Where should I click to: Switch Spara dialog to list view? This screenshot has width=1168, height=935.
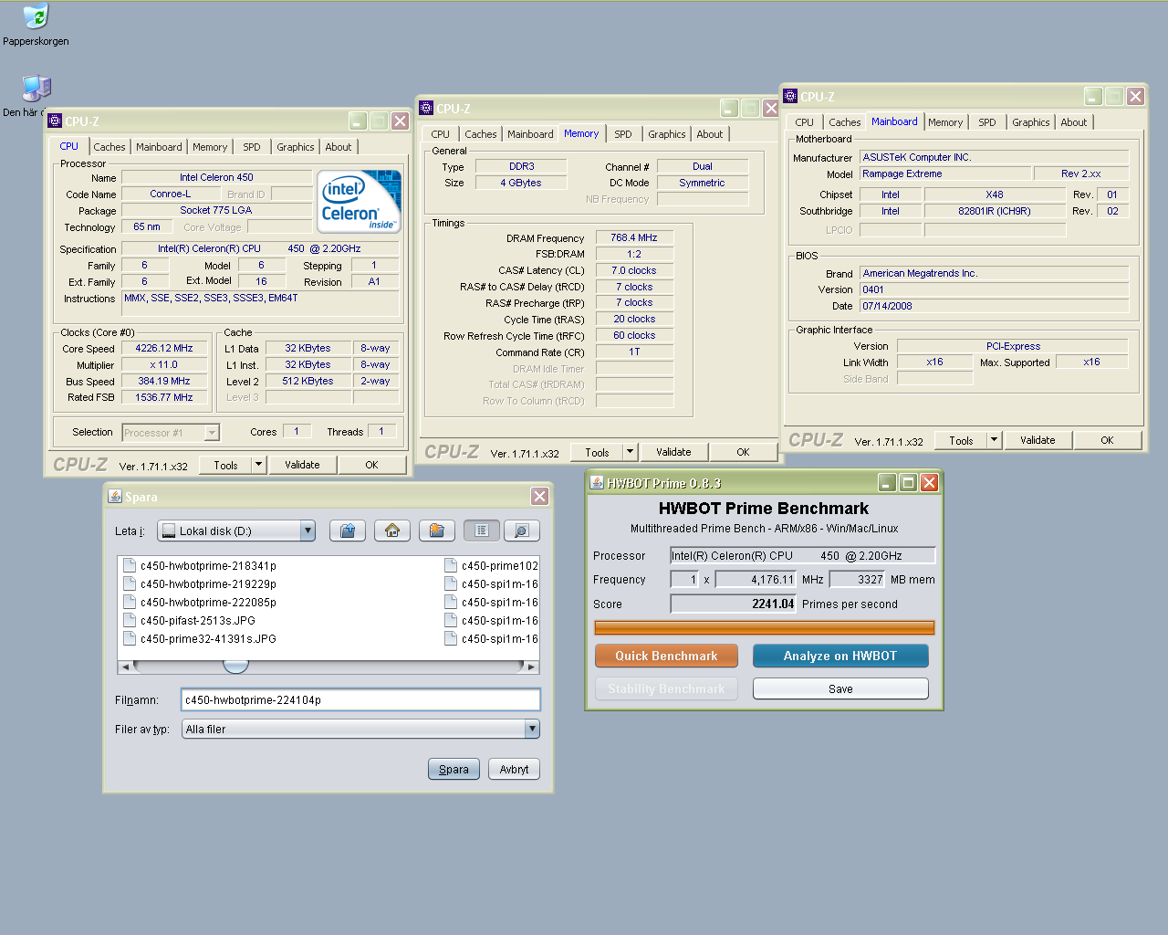coord(482,531)
